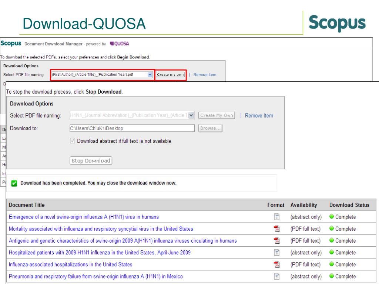Click the green status dot for Influenza-associated hospitalizations row
The height and width of the screenshot is (284, 379).
point(332,264)
